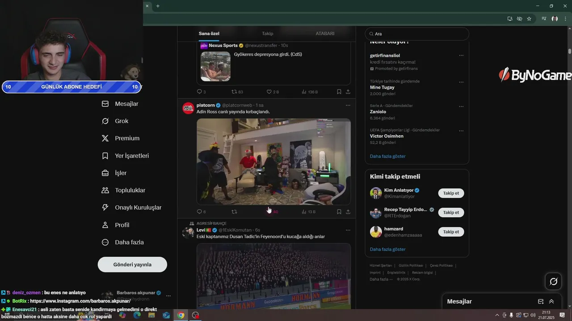Open the floating Grok button
Viewport: 572px width, 321px height.
coord(553,281)
